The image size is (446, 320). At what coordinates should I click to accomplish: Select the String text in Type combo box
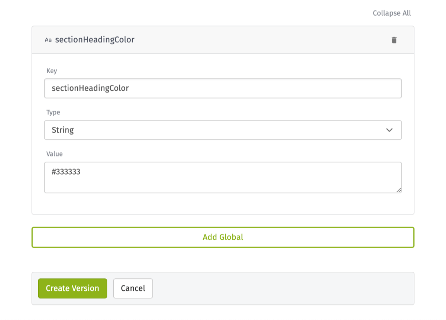pos(63,130)
